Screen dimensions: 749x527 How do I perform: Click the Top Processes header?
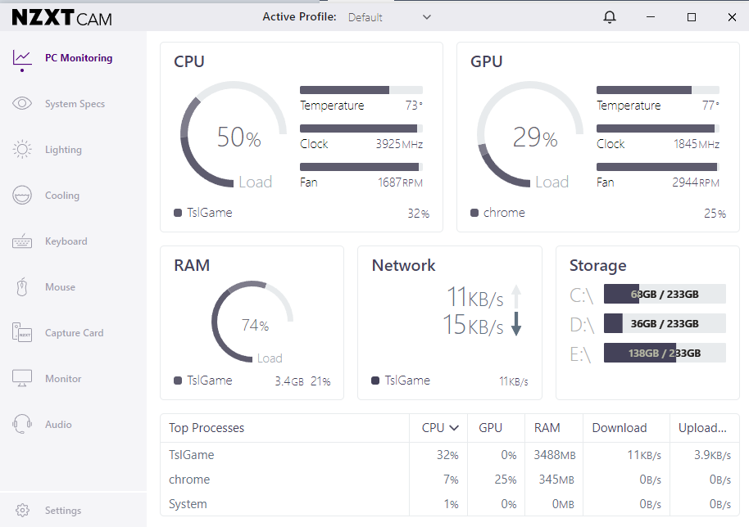coord(207,428)
